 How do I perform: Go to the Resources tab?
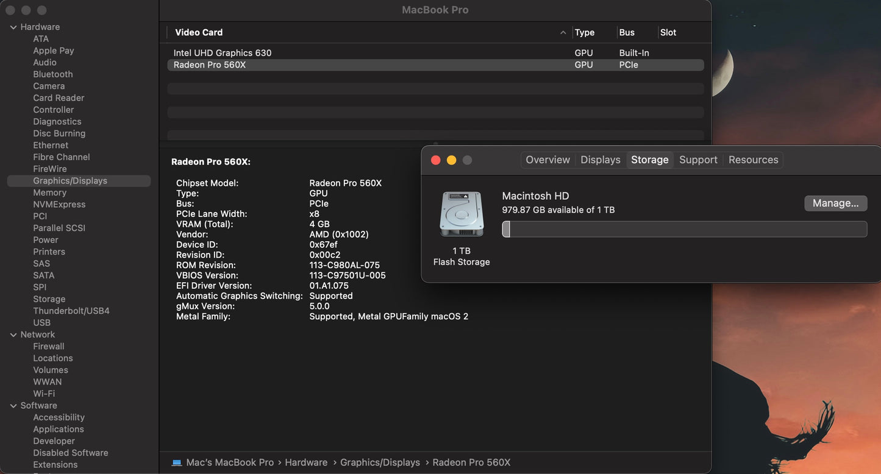pos(753,160)
